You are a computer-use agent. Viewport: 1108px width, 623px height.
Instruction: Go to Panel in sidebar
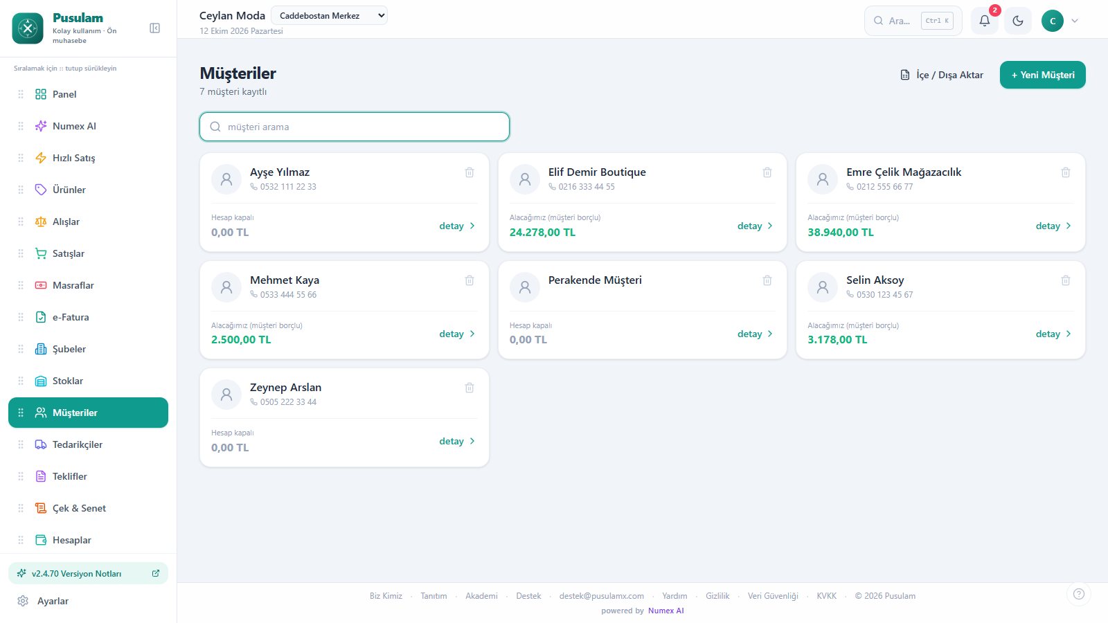88,94
